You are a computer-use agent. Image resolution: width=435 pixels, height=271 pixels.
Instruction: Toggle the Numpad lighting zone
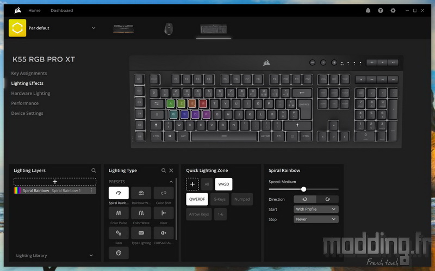(x=242, y=199)
